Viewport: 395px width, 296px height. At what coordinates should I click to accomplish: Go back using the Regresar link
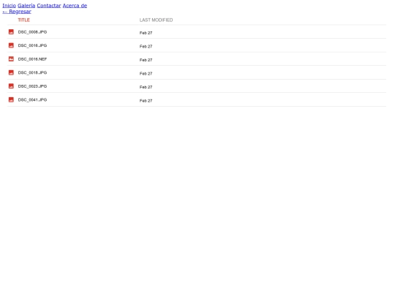click(17, 12)
